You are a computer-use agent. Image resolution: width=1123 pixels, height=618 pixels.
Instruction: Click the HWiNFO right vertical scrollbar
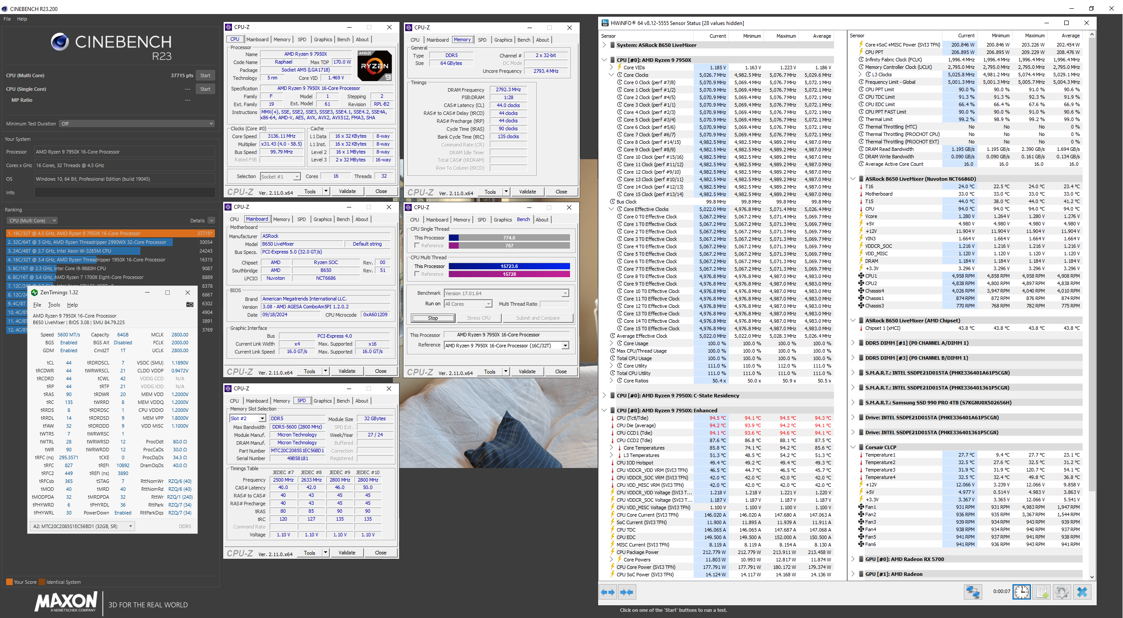(1092, 306)
